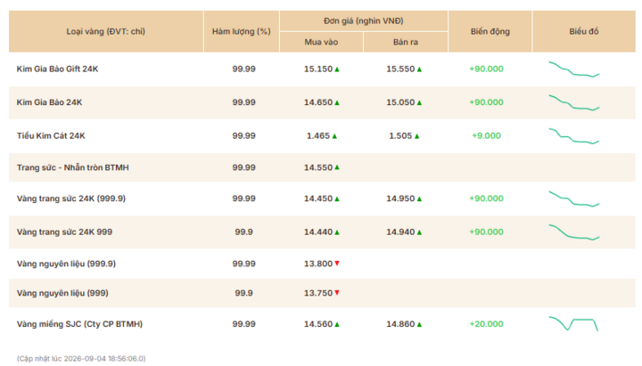Click up arrow beside 14.550 Nhẫn tròn price
Viewport: 642px width, 366px height.
[x=337, y=167]
